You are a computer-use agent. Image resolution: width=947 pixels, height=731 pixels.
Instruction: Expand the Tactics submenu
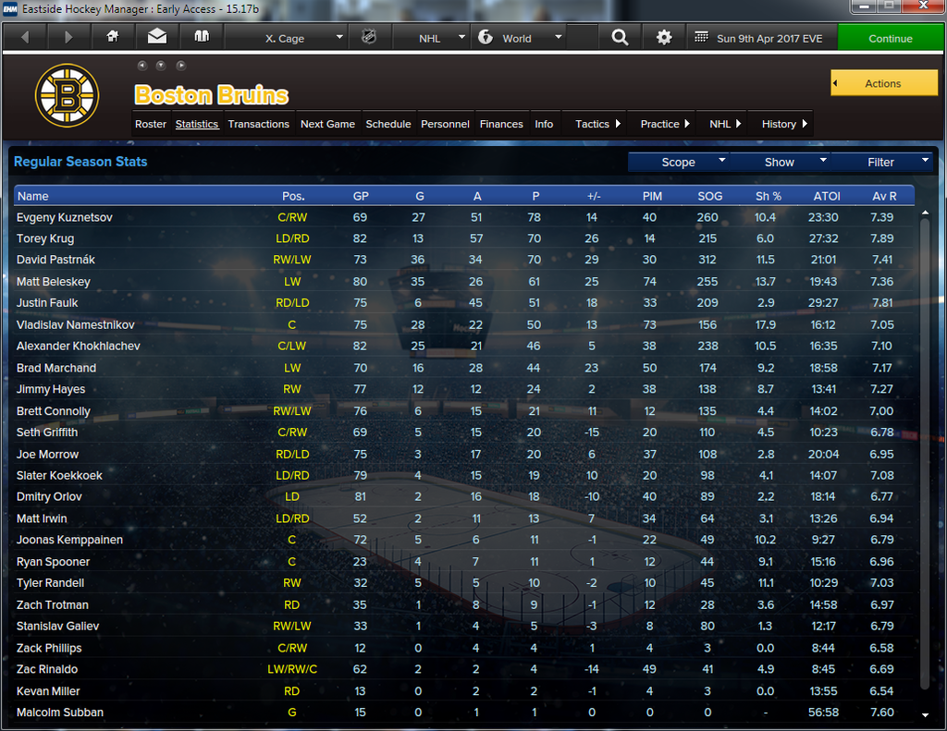pos(596,124)
